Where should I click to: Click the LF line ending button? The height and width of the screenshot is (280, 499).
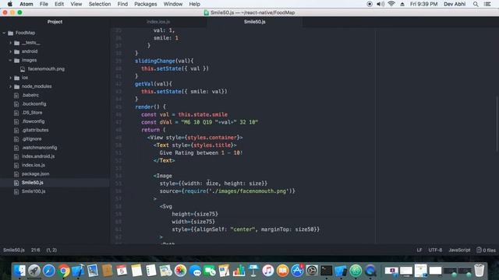click(419, 250)
